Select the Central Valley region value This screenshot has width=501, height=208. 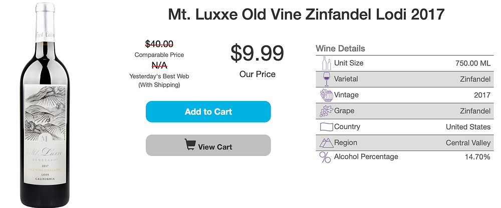[468, 143]
